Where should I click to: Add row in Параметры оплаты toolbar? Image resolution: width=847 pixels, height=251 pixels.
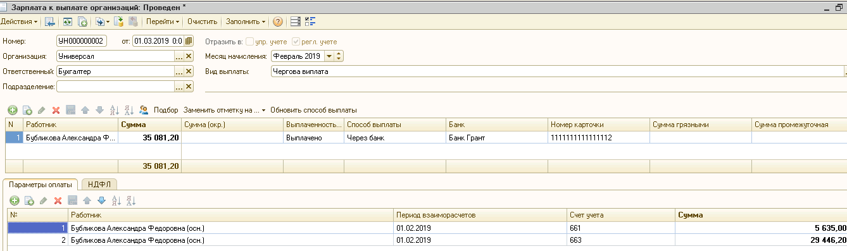(x=14, y=200)
